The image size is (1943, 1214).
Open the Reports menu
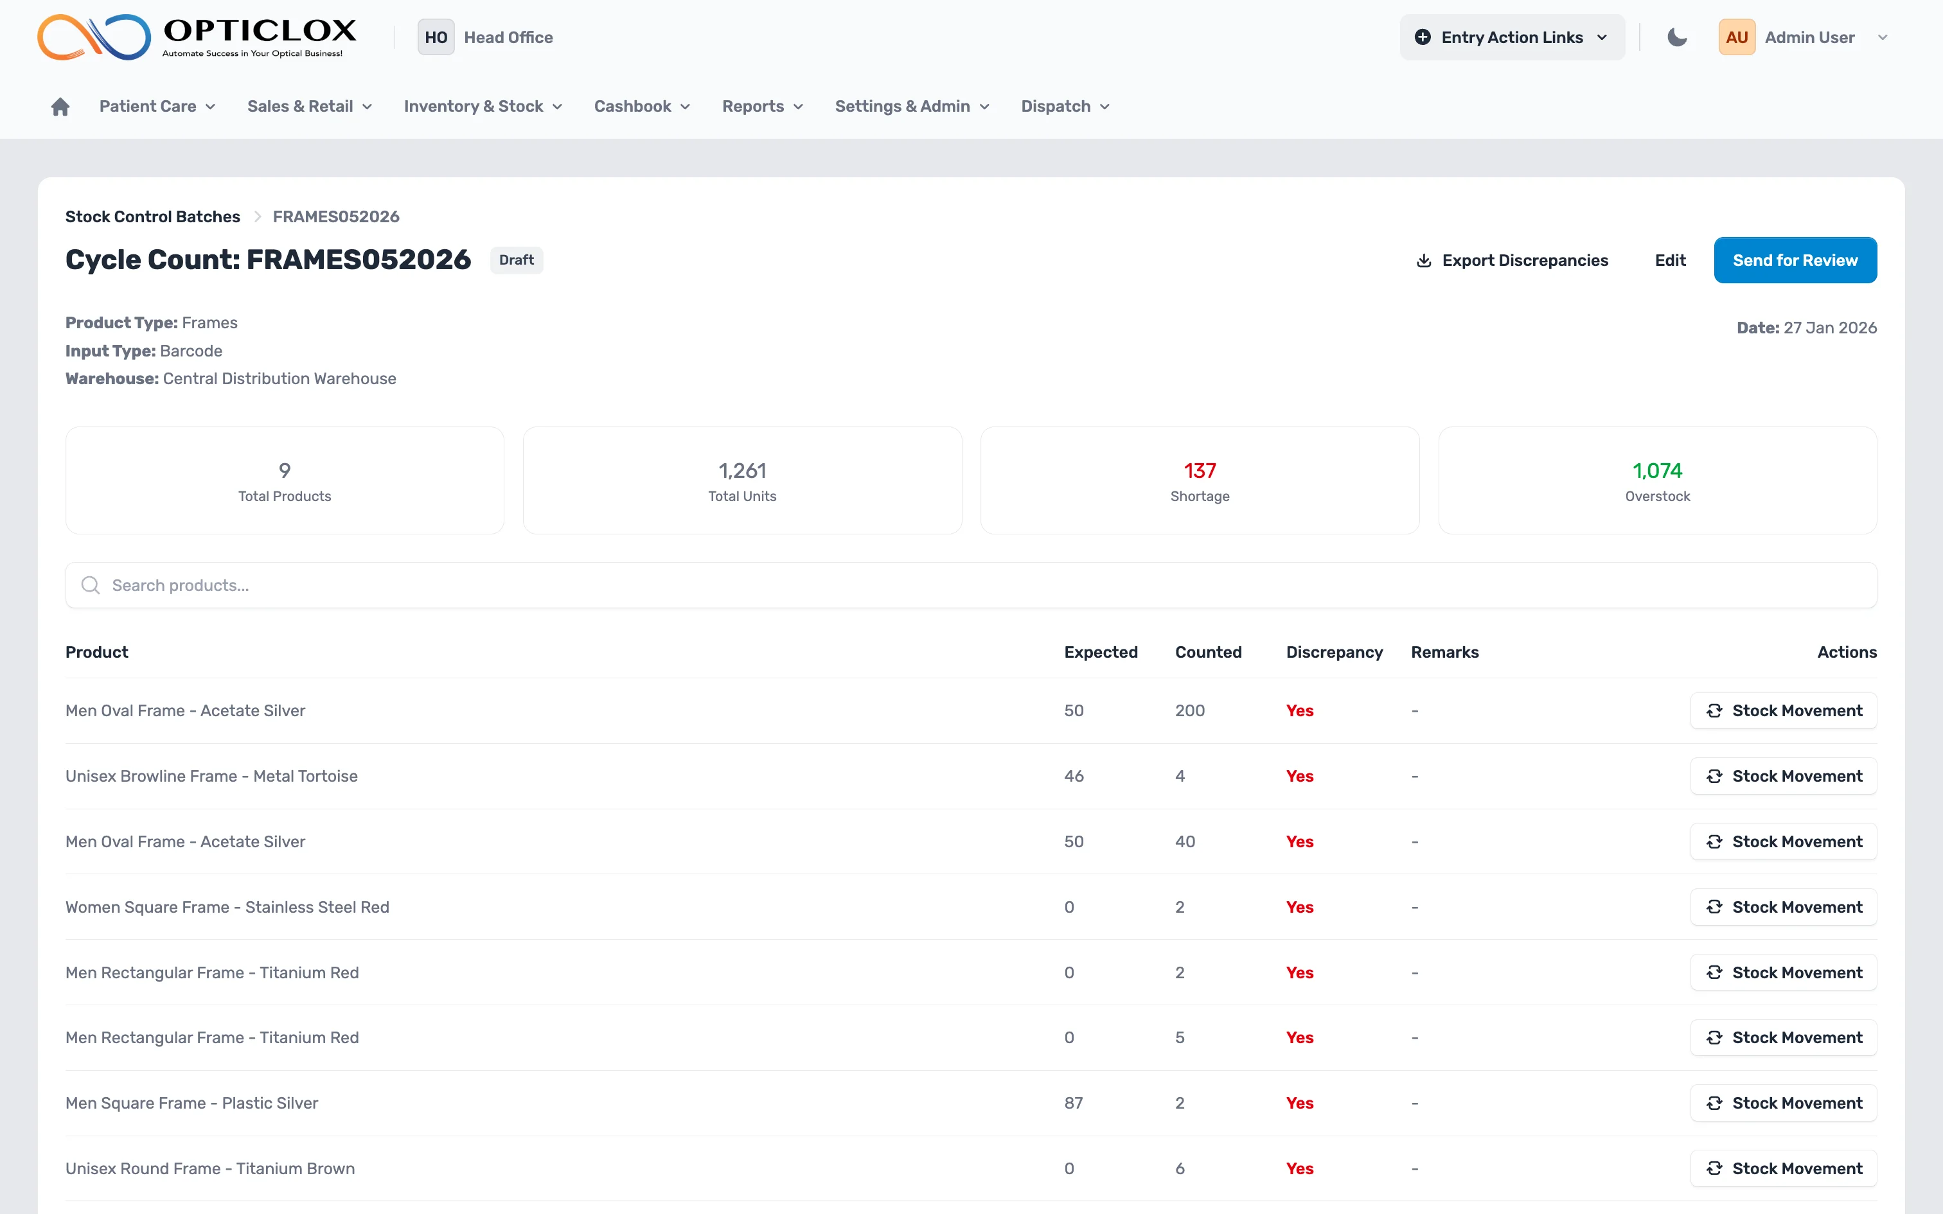[762, 107]
